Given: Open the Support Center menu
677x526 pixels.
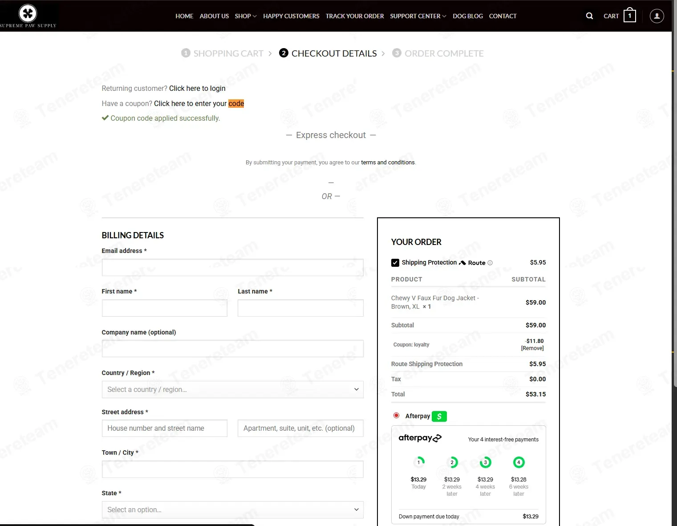Looking at the screenshot, I should click(418, 16).
